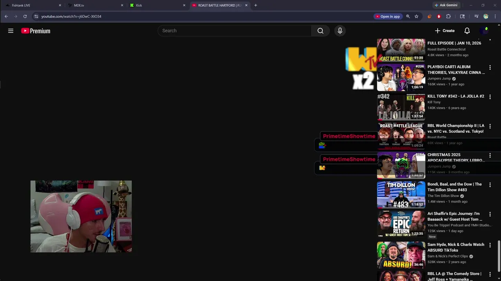
Task: Open options for PLAYBOI CARTI video
Action: coord(490,68)
